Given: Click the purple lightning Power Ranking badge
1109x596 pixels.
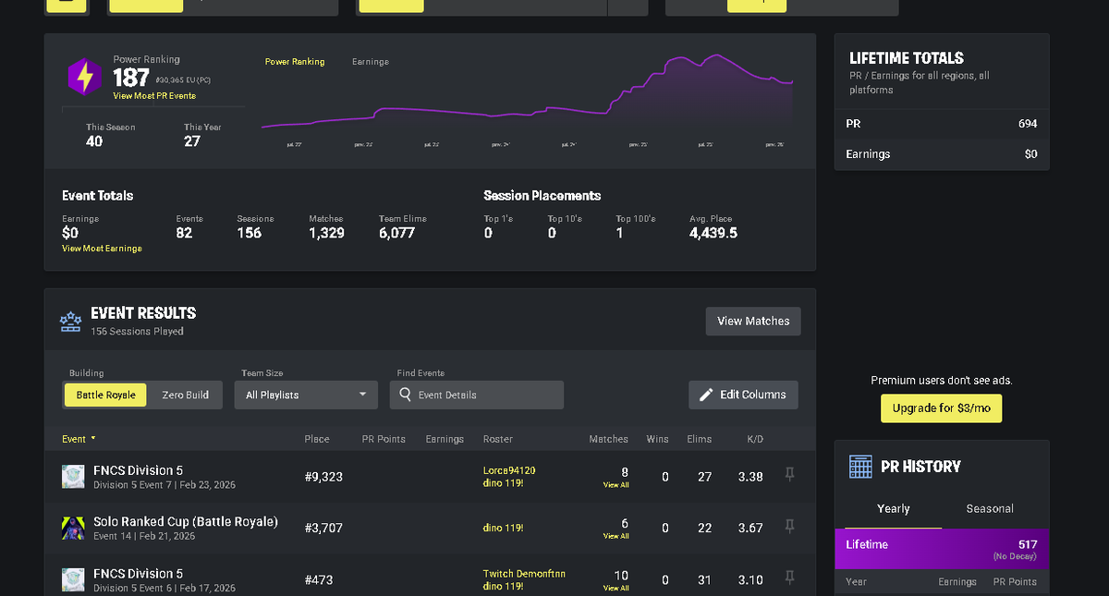Looking at the screenshot, I should pyautogui.click(x=84, y=78).
